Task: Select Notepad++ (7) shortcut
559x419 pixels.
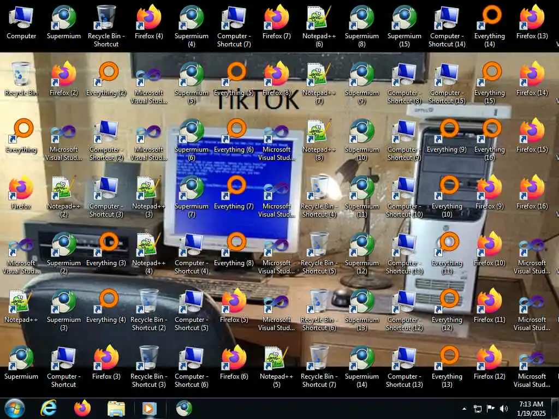Action: tap(319, 83)
